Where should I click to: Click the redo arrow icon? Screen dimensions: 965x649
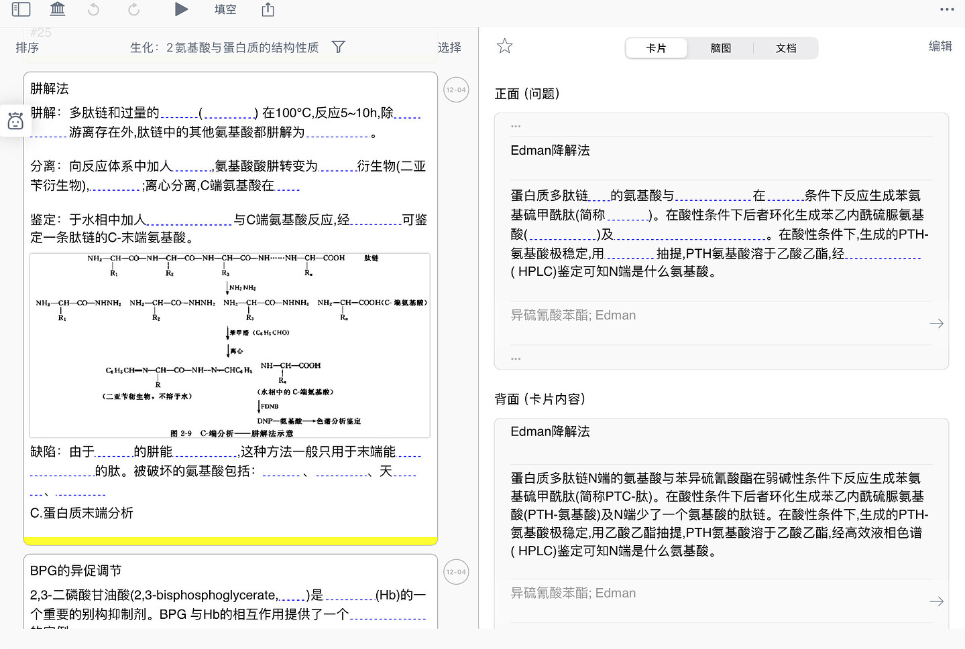133,9
